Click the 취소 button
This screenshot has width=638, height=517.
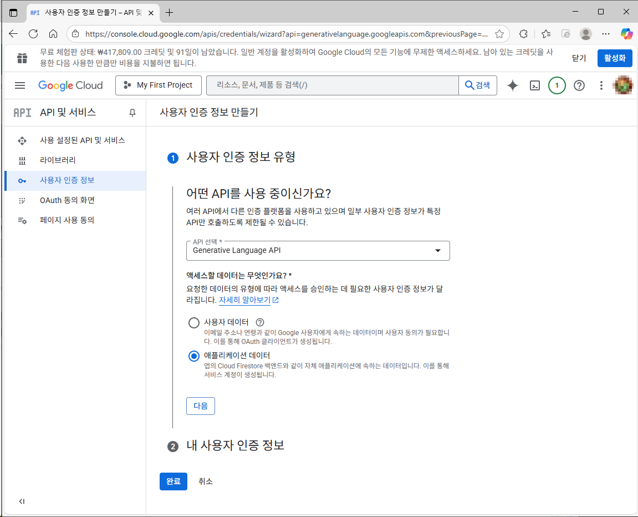[x=206, y=481]
